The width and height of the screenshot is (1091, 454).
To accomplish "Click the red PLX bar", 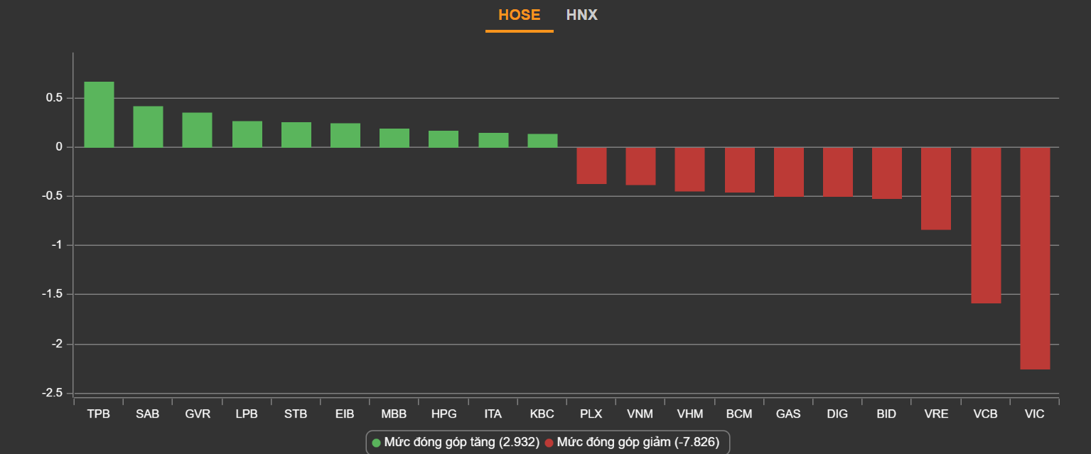I will 591,166.
